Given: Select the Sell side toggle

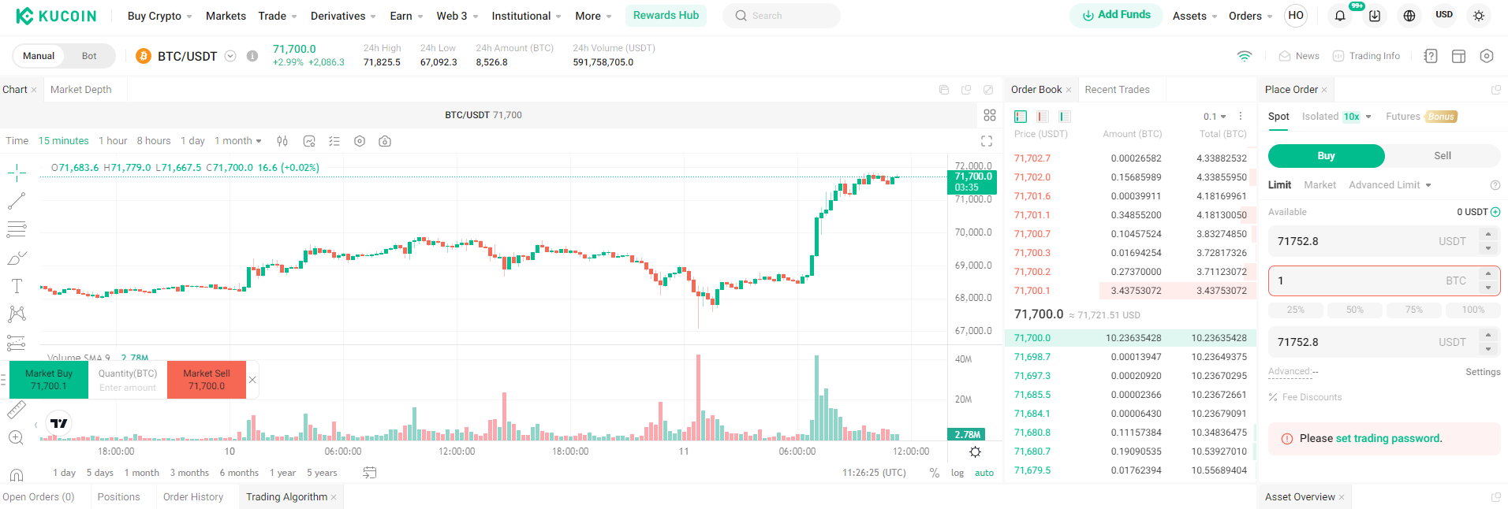Looking at the screenshot, I should click(1442, 156).
